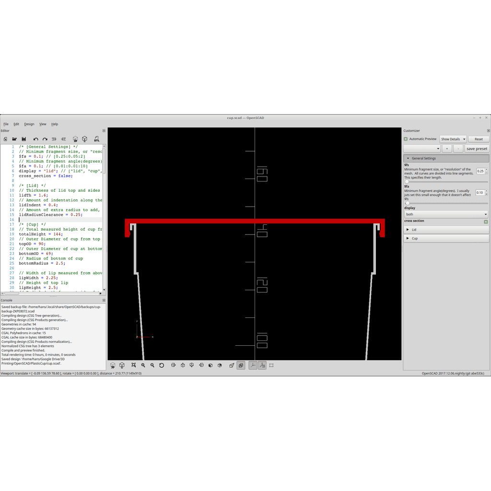Open the Show Details dropdown
The image size is (491, 491).
tap(453, 139)
